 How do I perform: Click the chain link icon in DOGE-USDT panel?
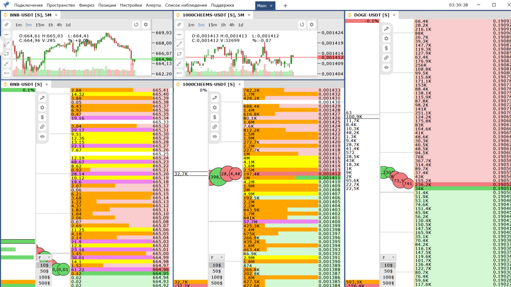(x=386, y=58)
